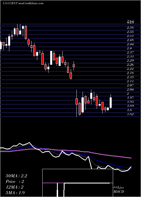This screenshot has width=141, height=197.
Task: Click the 2.48 price axis label
Action: 130,40
